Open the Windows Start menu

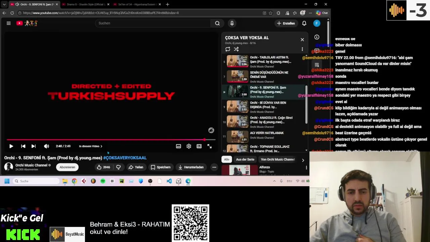click(7, 181)
